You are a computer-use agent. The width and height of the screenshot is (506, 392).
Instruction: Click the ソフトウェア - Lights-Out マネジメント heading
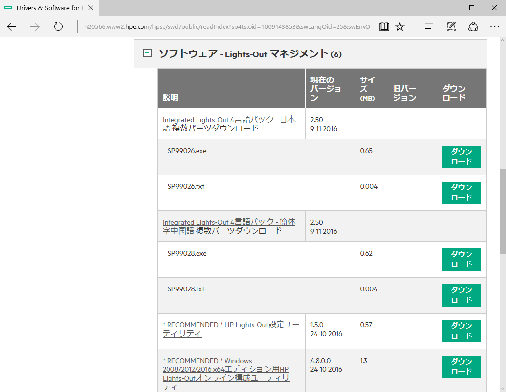[250, 54]
